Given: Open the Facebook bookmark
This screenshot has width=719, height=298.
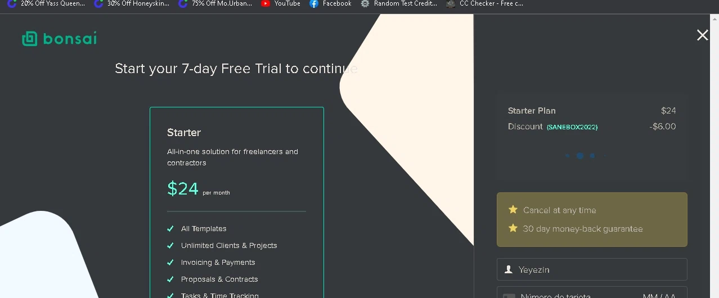Looking at the screenshot, I should click(330, 3).
